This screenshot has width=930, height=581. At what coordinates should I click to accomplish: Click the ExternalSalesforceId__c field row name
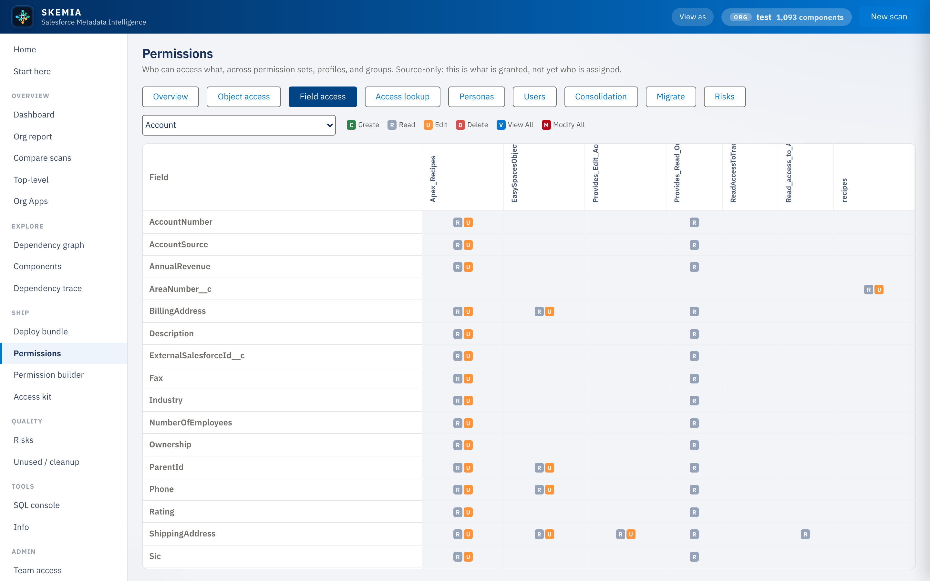[x=197, y=356]
